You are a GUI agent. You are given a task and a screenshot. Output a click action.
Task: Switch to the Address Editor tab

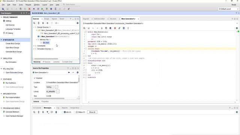coord(99,19)
